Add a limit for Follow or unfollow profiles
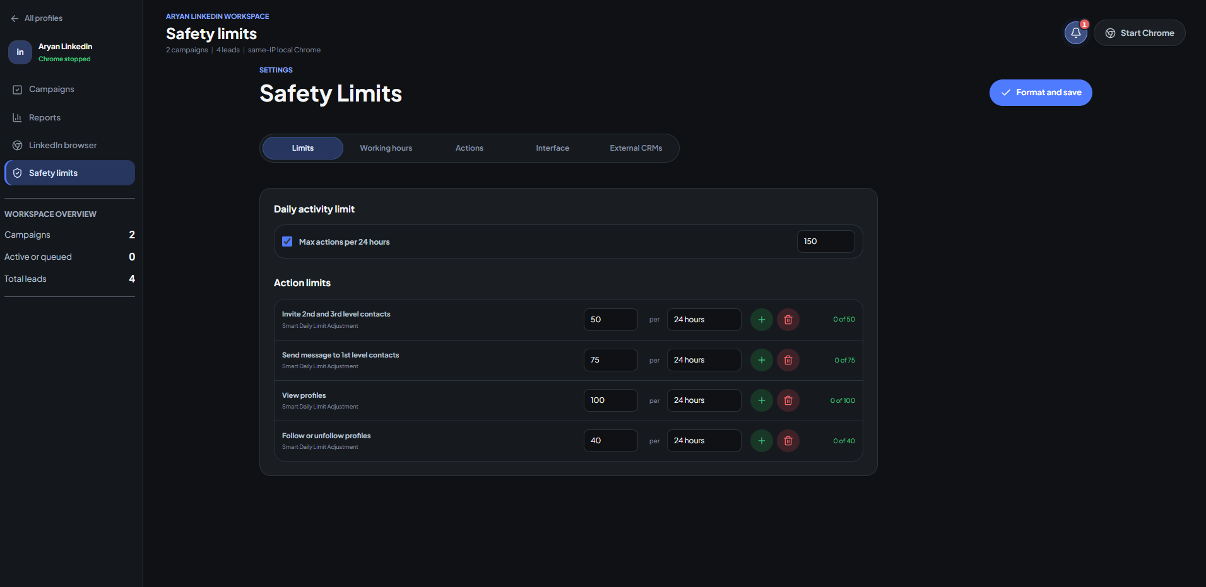The height and width of the screenshot is (587, 1206). (761, 441)
